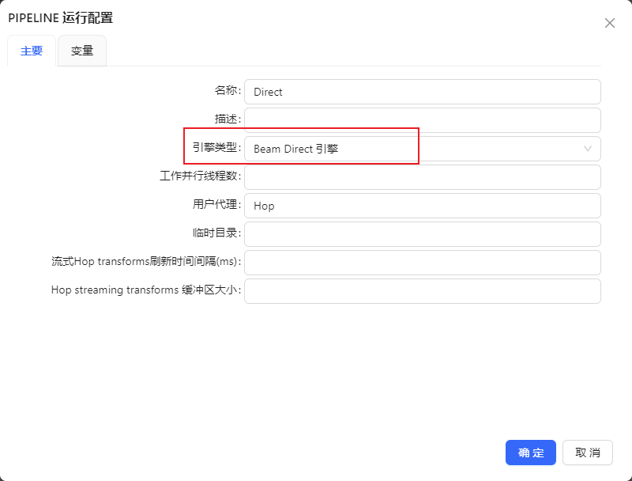The width and height of the screenshot is (632, 481).
Task: Click the PIPELINE 运行配置 dialog title
Action: pyautogui.click(x=60, y=18)
